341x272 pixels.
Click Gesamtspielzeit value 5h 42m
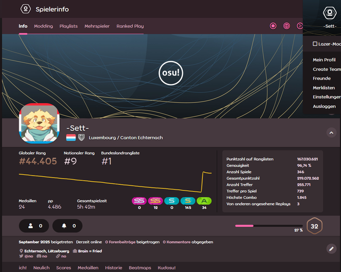[86, 207]
